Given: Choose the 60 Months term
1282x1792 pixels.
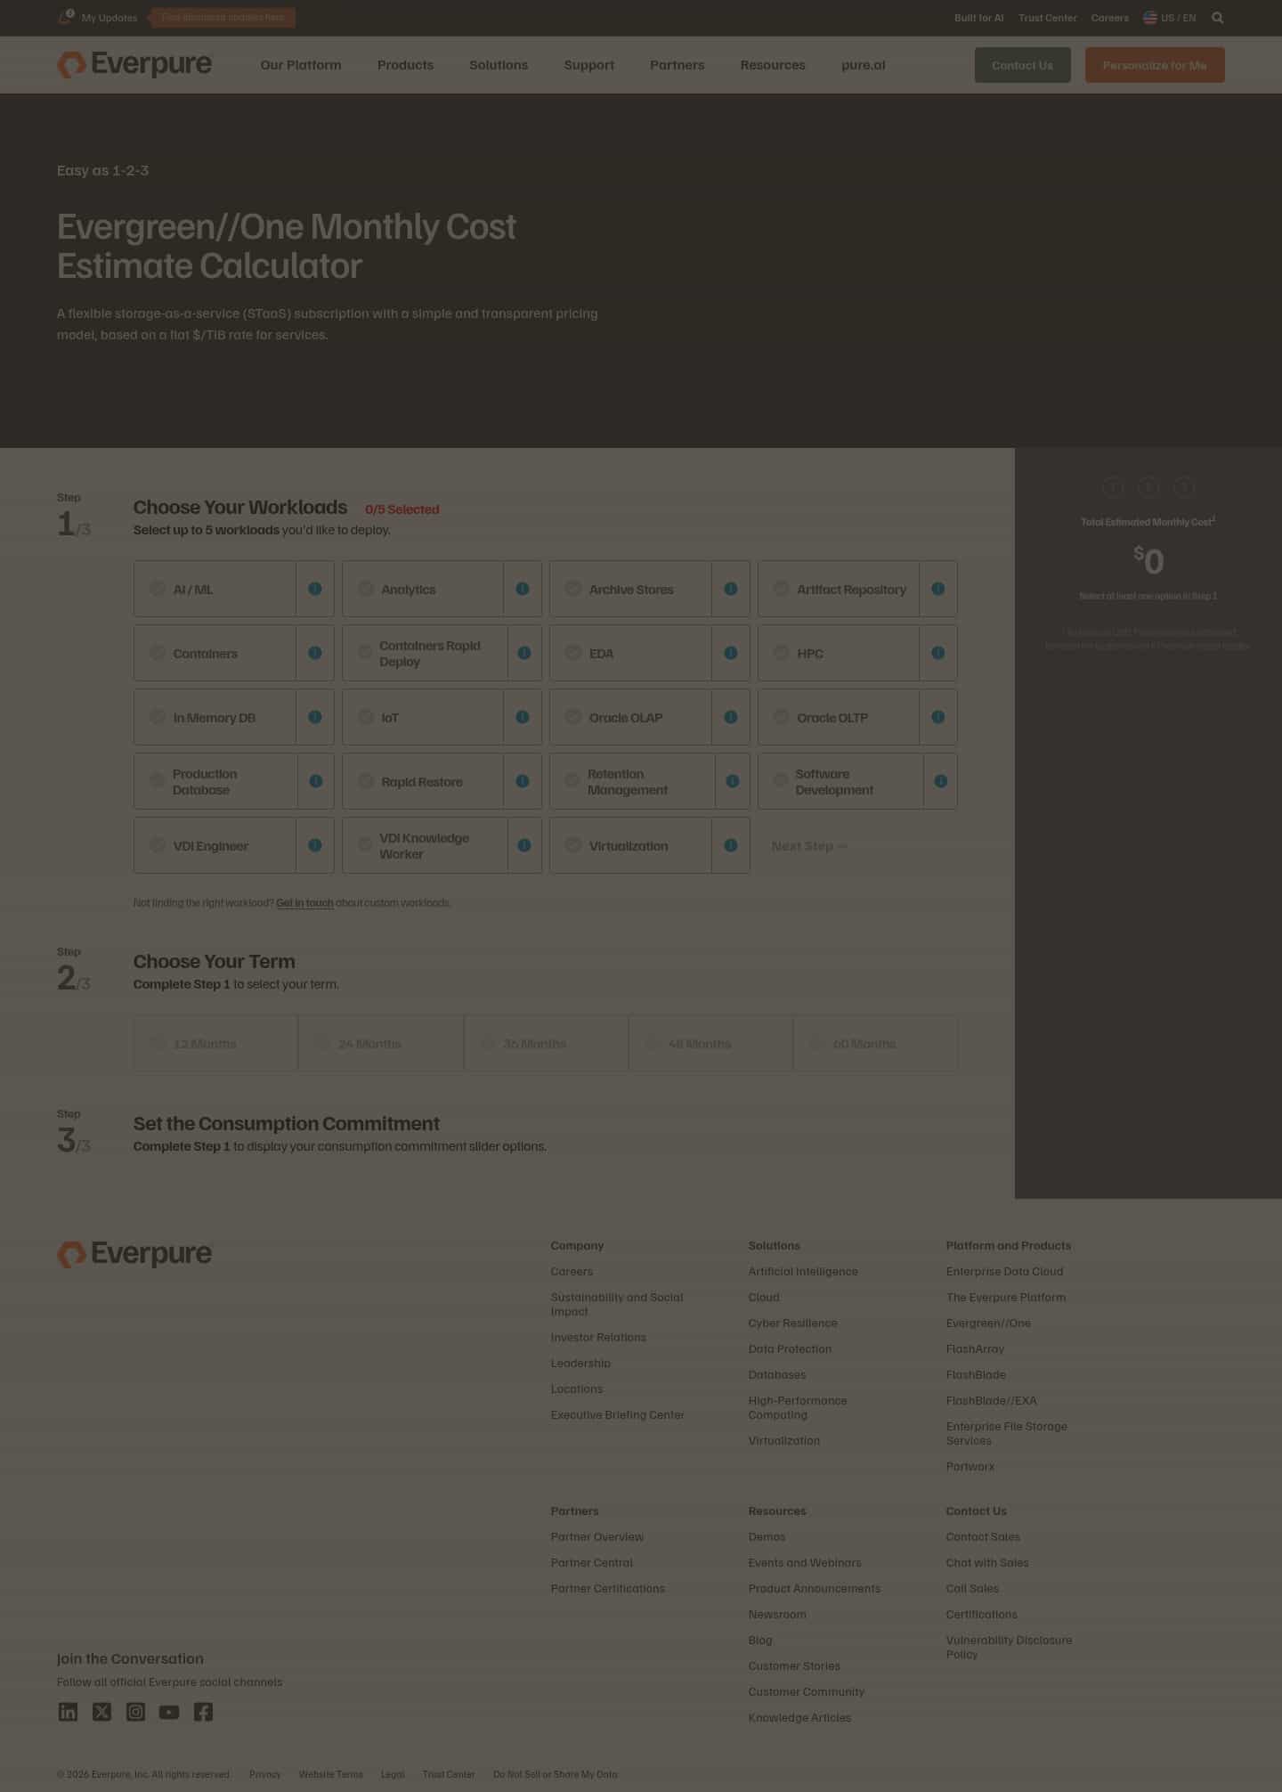Looking at the screenshot, I should point(875,1043).
